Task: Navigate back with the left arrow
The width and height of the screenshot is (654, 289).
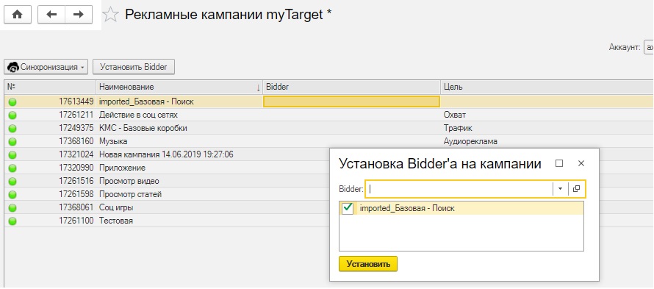Action: pyautogui.click(x=51, y=15)
